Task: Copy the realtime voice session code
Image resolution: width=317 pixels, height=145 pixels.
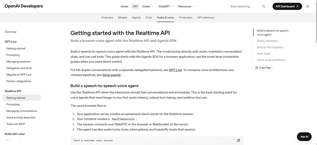Action: 239,140
